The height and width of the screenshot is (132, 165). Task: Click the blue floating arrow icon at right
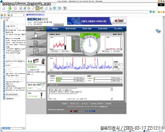tap(158, 31)
